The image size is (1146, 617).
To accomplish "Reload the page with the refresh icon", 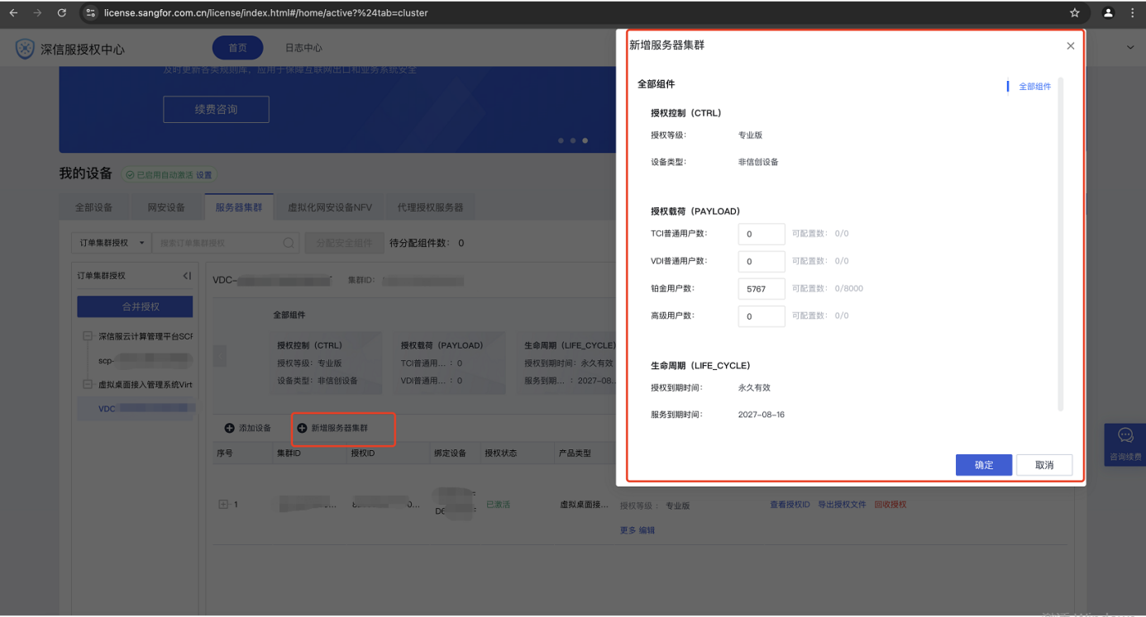I will pyautogui.click(x=62, y=13).
